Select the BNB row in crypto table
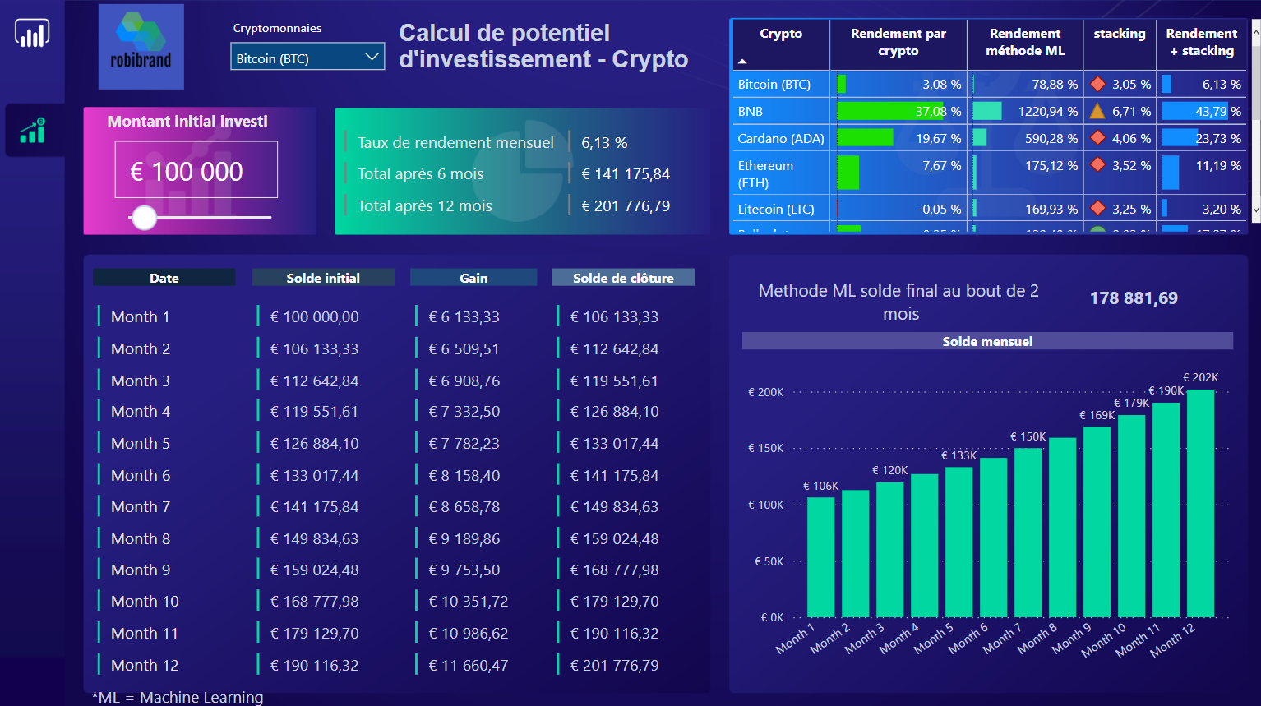The width and height of the screenshot is (1261, 706). pos(751,111)
